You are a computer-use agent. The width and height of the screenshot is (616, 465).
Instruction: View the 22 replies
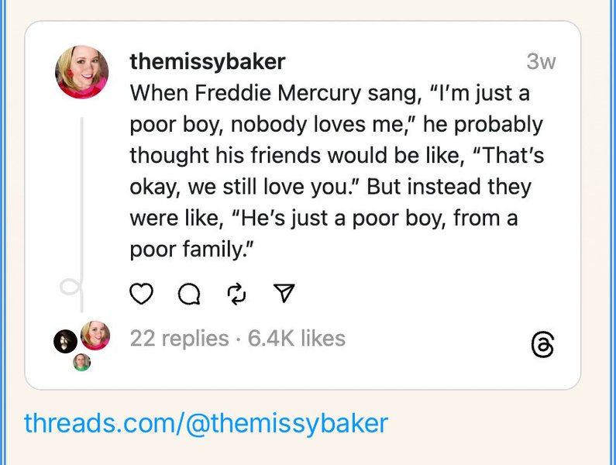[x=179, y=339]
